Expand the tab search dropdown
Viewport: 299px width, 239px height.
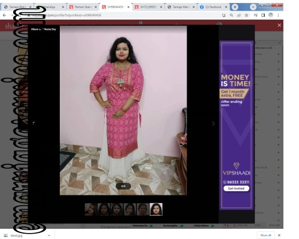pyautogui.click(x=253, y=7)
